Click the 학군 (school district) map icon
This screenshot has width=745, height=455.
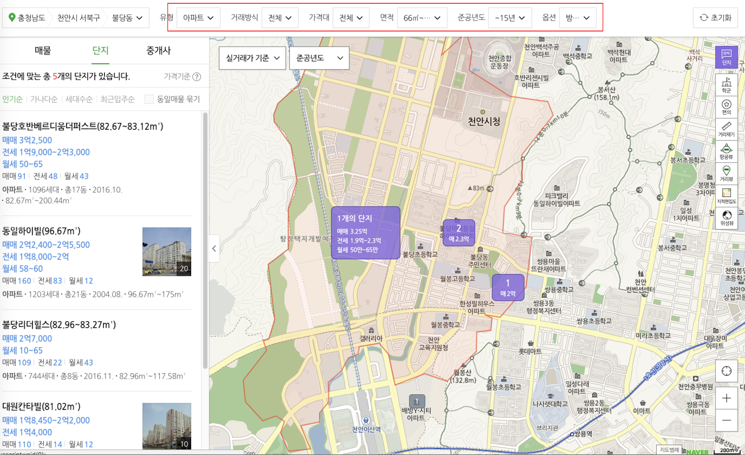(726, 85)
